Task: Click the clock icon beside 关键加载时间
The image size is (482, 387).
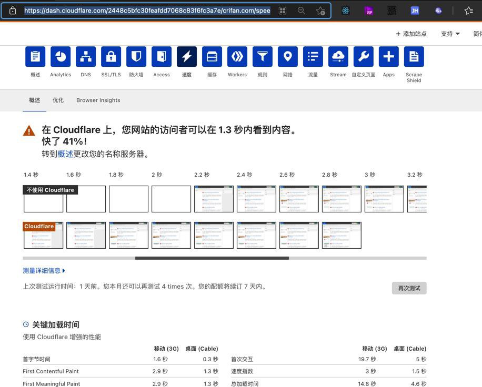Action: [x=26, y=324]
